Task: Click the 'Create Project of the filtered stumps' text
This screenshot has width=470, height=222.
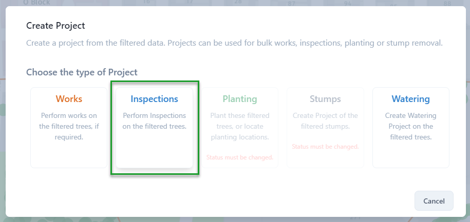Action: pyautogui.click(x=325, y=120)
